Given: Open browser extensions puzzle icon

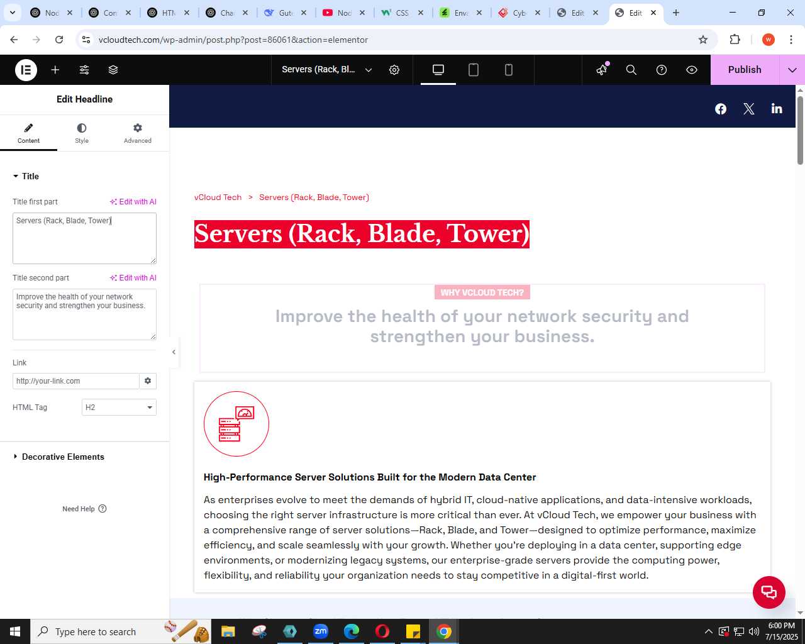Looking at the screenshot, I should click(x=735, y=40).
